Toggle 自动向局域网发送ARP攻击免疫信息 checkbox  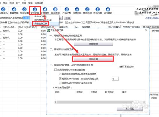point(60,74)
